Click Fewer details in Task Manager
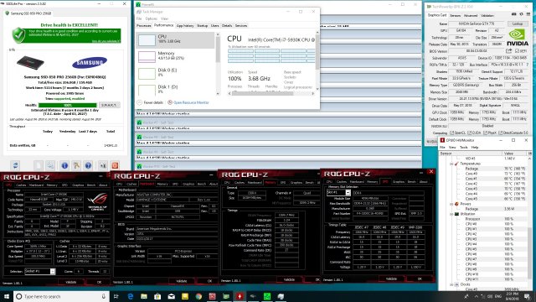 [x=150, y=102]
